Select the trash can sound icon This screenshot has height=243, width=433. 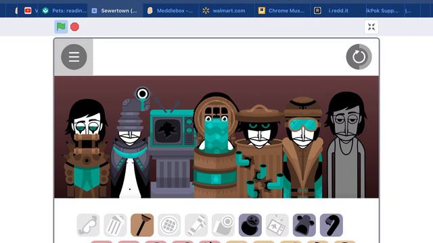(115, 225)
